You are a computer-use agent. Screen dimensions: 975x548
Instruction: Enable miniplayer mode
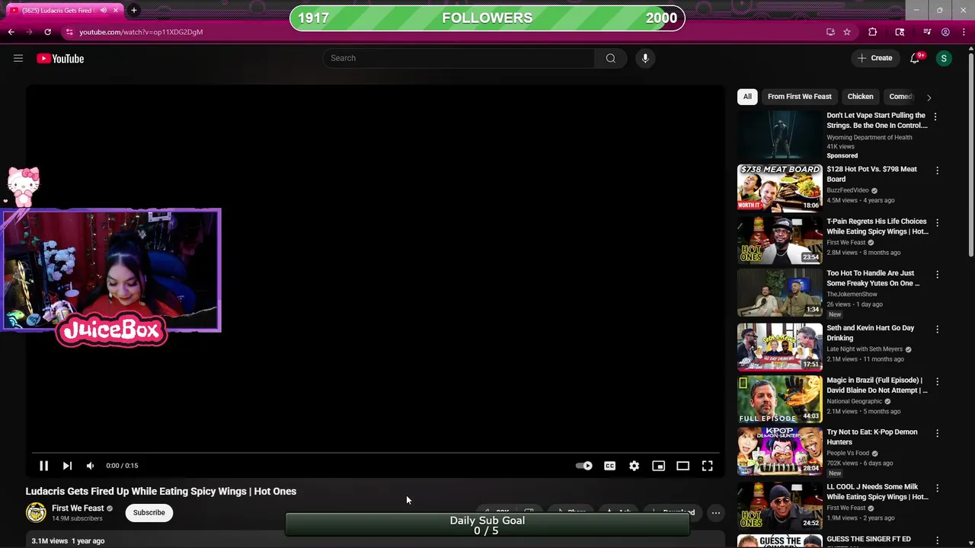pos(658,466)
